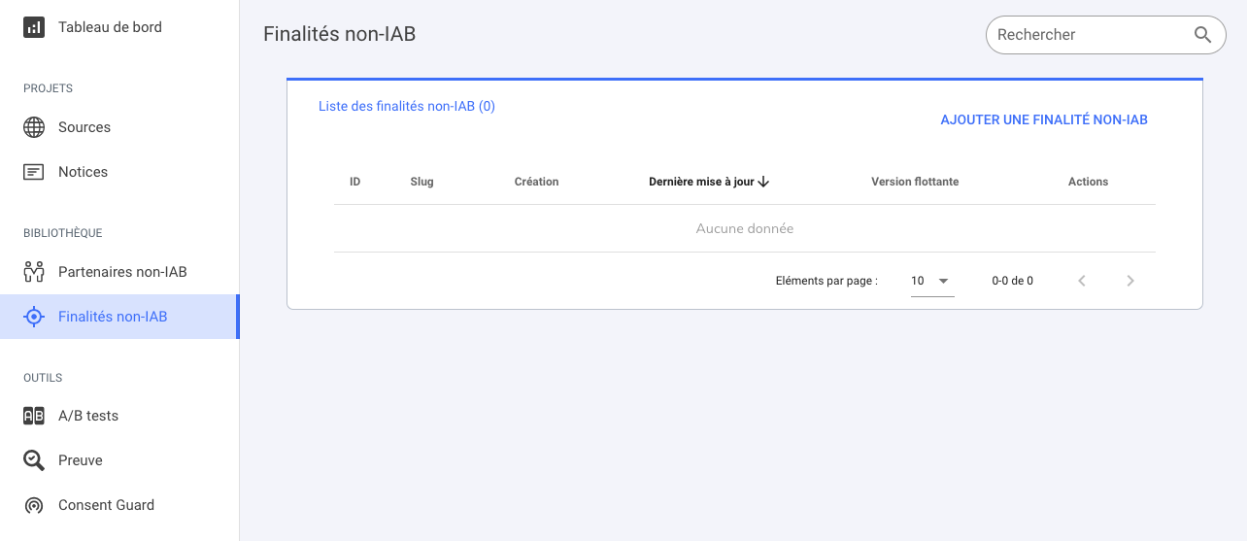The width and height of the screenshot is (1247, 541).
Task: Click the Partenaires non-IAB people icon
Action: pos(34,272)
